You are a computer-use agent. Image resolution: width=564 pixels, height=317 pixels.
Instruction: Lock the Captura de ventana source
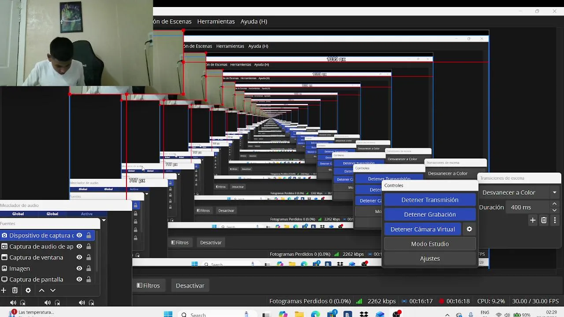pyautogui.click(x=89, y=258)
